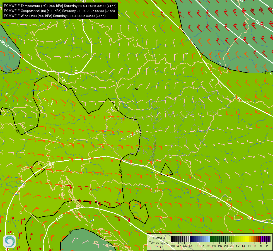
Task: Click the 5640 geopotential contour label
Action: tap(5, 44)
